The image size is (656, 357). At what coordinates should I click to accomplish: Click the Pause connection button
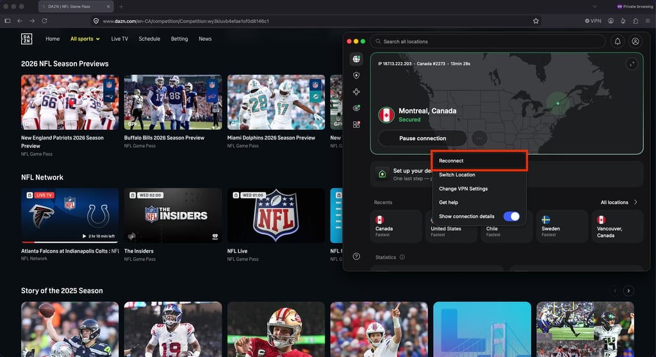click(423, 138)
